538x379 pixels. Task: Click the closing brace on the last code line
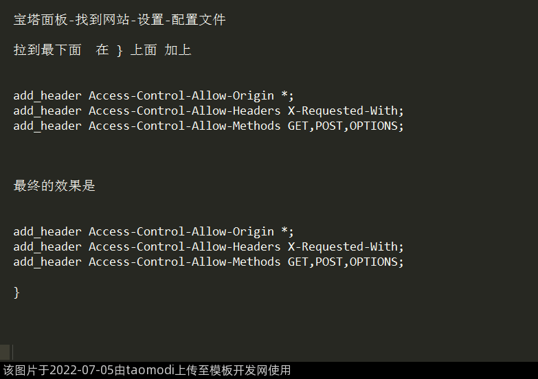[x=16, y=292]
